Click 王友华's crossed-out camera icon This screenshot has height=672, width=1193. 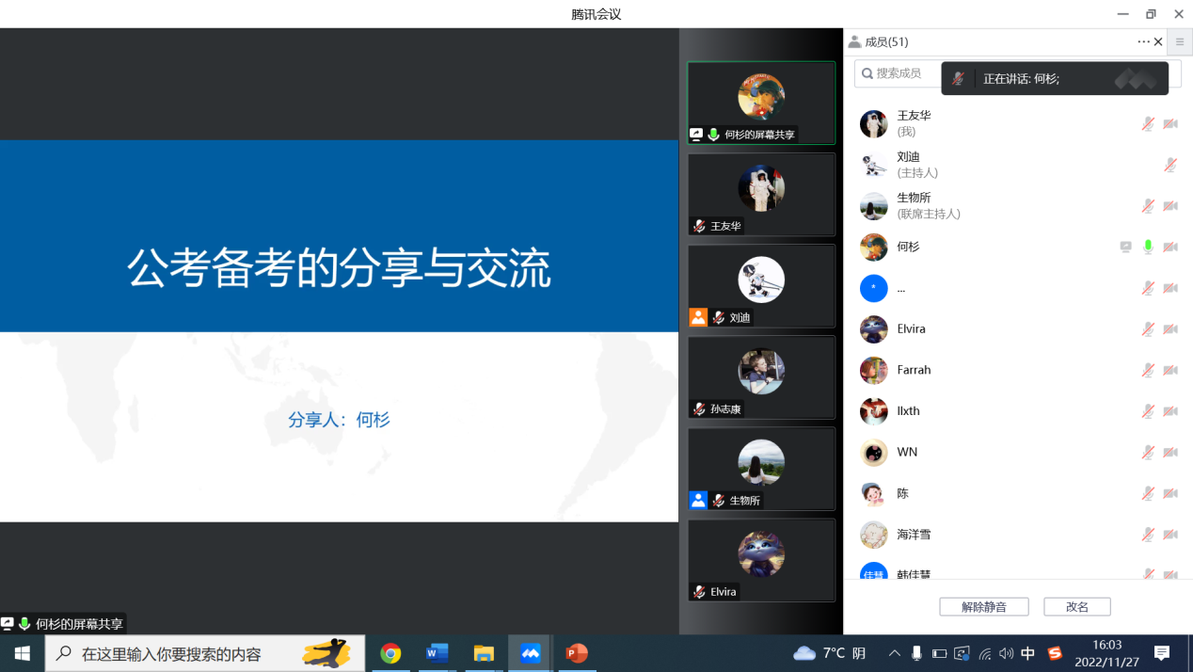click(x=1170, y=123)
